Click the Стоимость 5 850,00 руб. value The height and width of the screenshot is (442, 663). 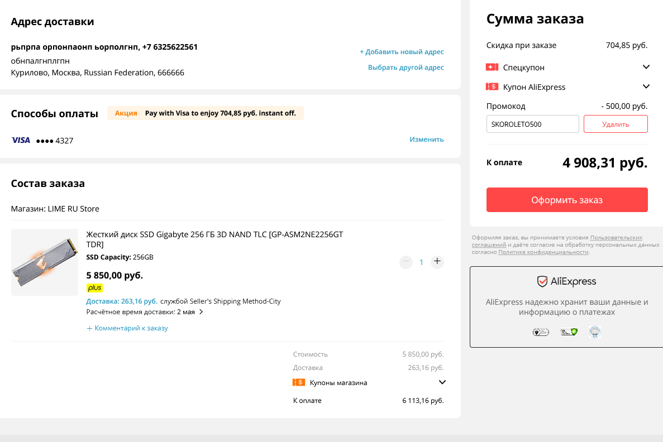[x=423, y=354]
